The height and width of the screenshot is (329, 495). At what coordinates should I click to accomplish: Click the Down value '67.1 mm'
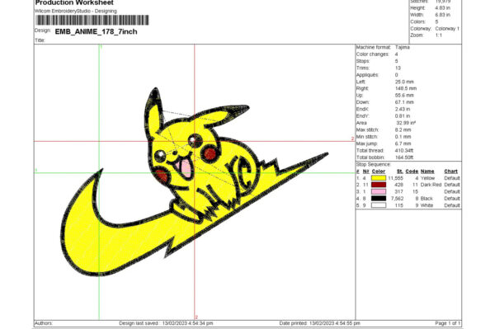tap(404, 102)
